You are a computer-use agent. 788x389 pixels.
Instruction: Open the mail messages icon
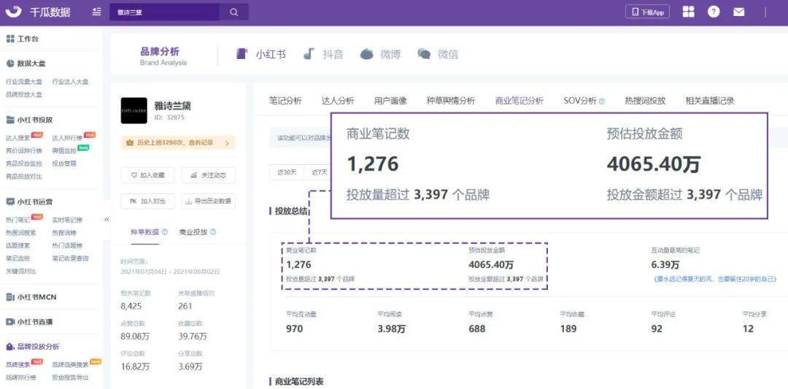(739, 12)
